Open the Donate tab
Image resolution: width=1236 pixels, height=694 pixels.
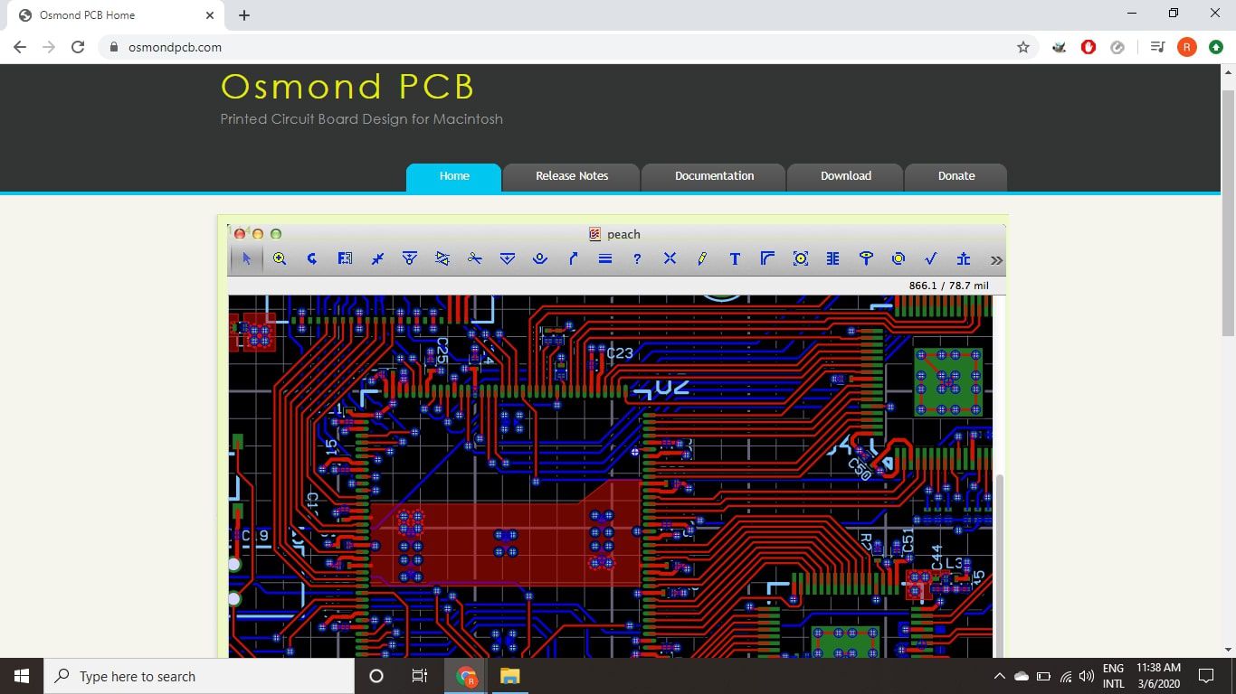(956, 176)
